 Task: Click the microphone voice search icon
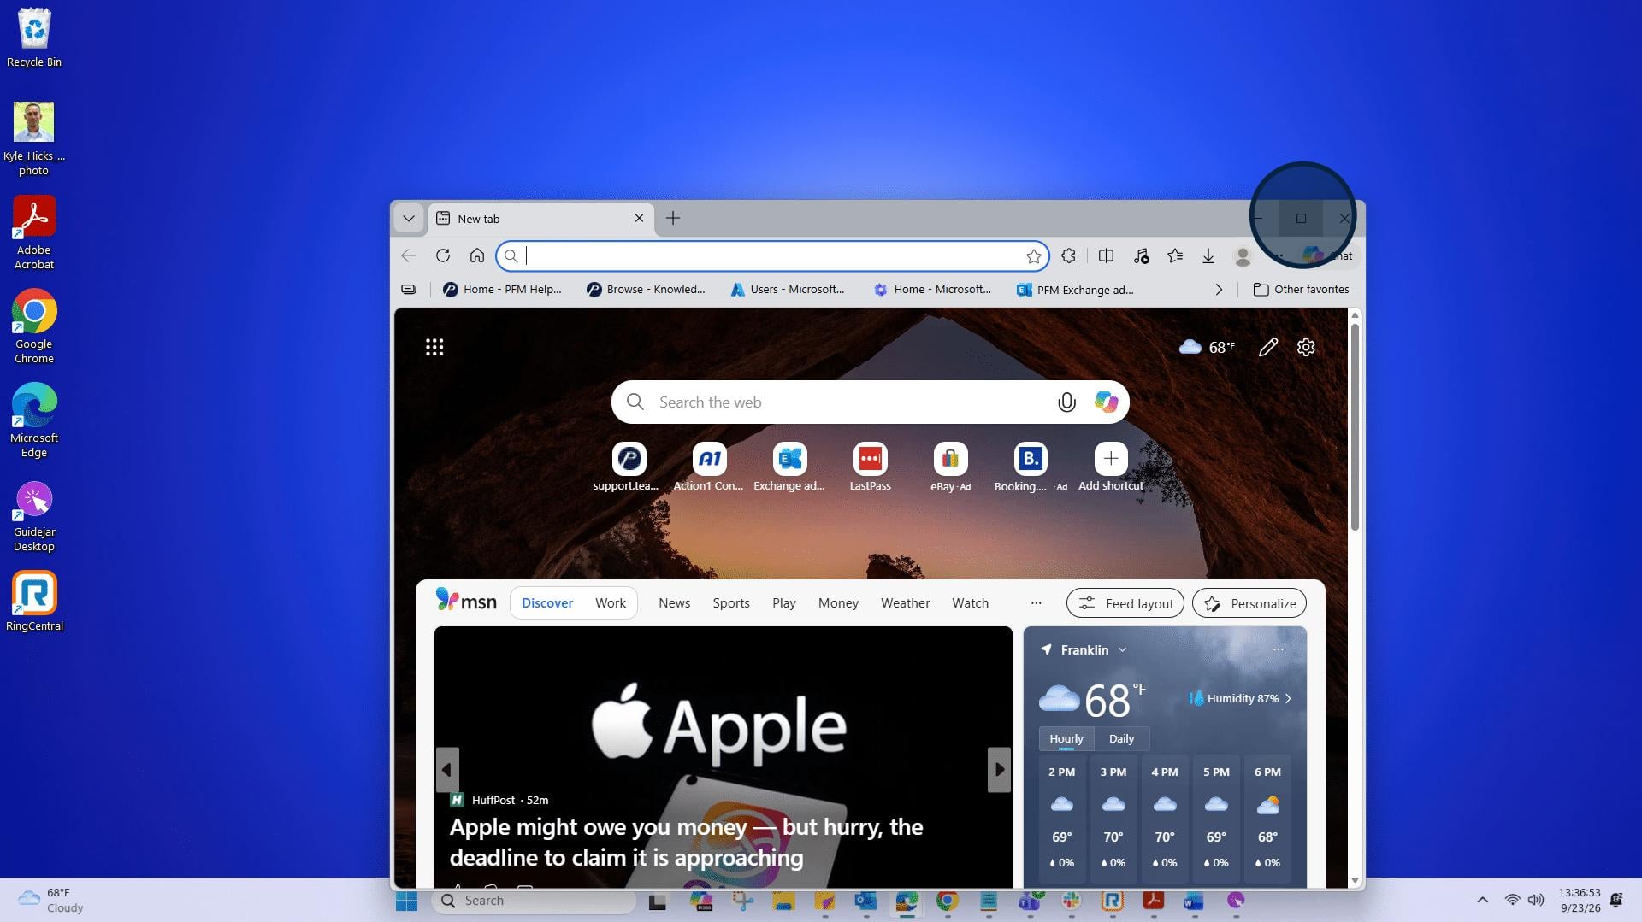tap(1066, 402)
